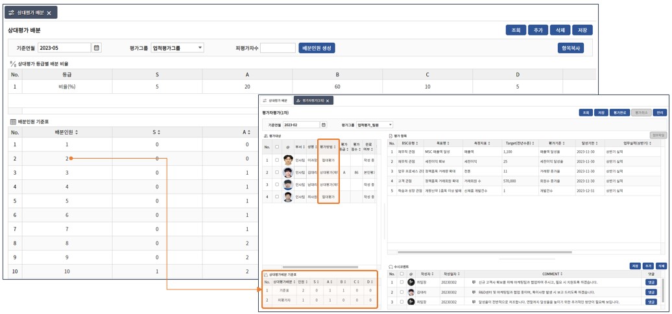
Task: Click 삭제 in the 상대평가 배분 window
Action: coord(560,30)
